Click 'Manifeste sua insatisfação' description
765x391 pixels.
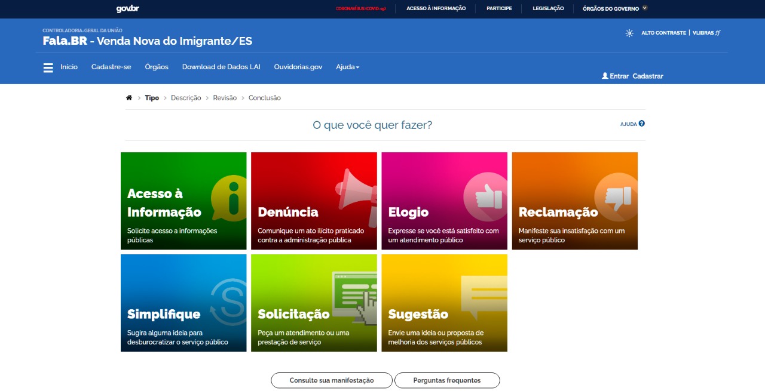[x=571, y=235]
